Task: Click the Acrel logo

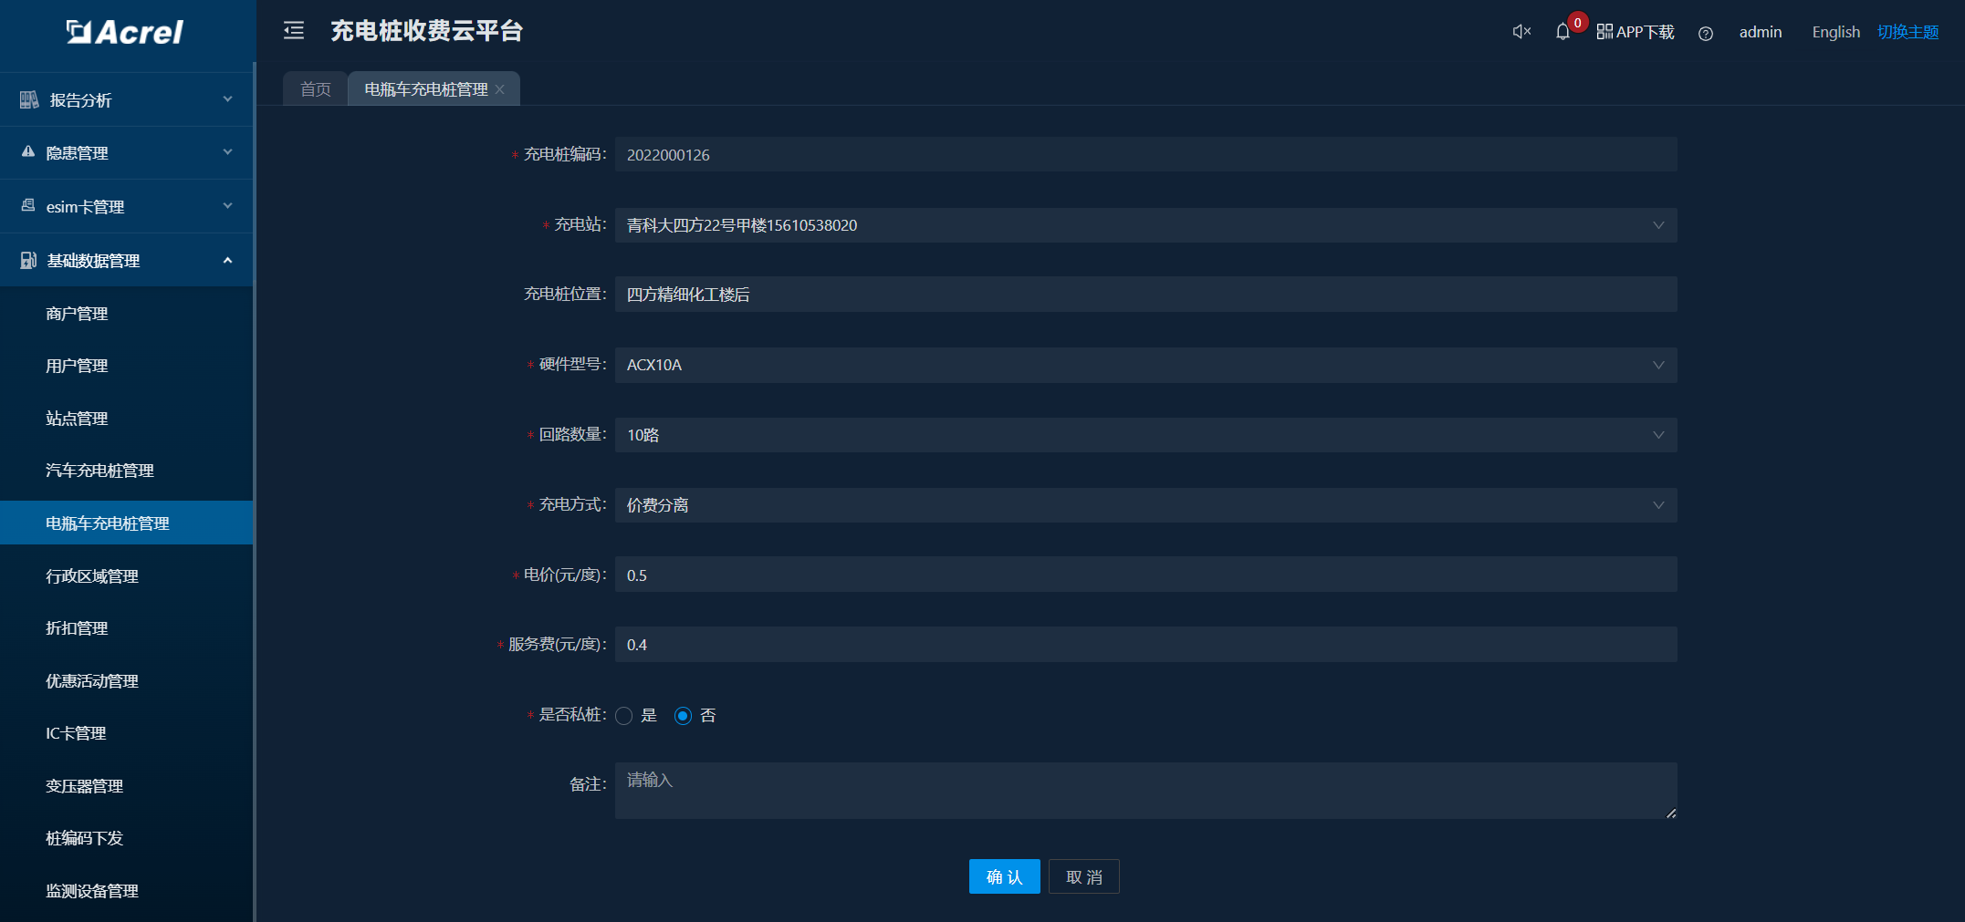Action: click(125, 32)
